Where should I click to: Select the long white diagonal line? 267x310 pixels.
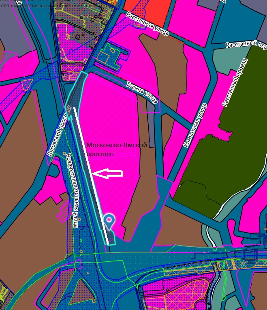91,174
